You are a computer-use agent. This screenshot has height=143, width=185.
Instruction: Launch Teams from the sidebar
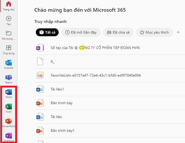(9, 77)
